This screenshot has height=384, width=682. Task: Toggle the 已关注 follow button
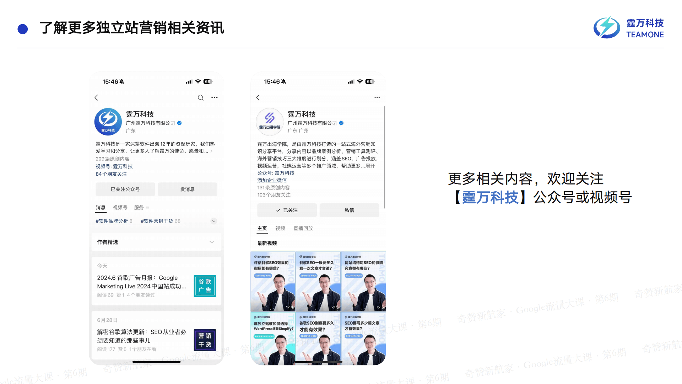pos(287,210)
